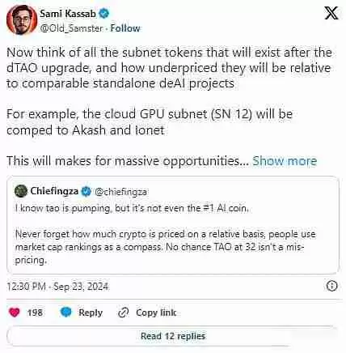Open the tweet info circle icon
Screen dimensions: 346x353
tap(331, 286)
